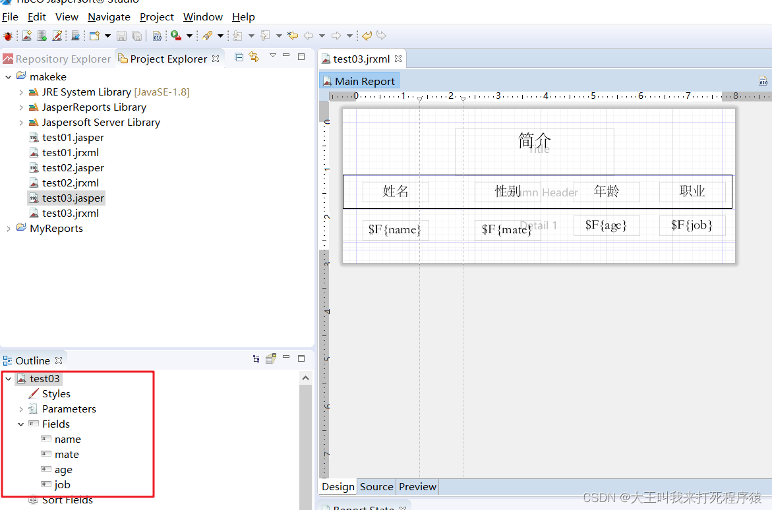Click the Outline thumbnail/table view icon
Screen dimensions: 772x510
(x=271, y=359)
